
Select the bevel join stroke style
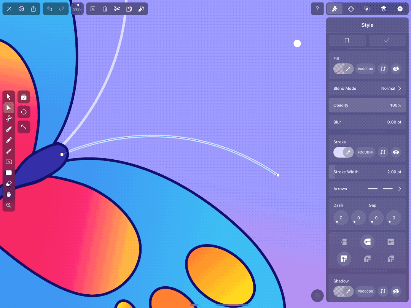click(390, 259)
